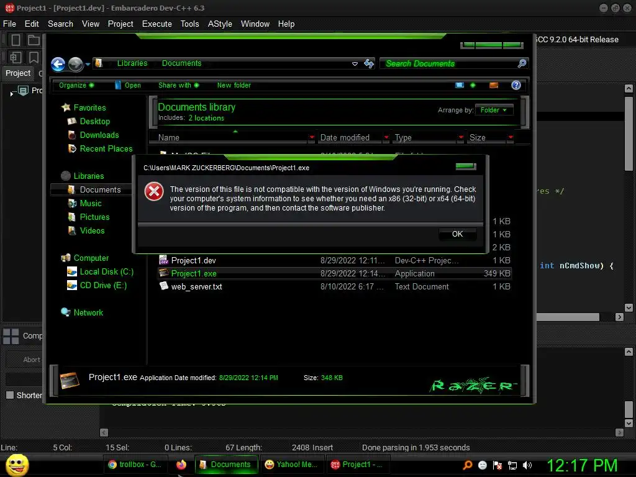The height and width of the screenshot is (477, 636).
Task: Click the web_server.txt file name
Action: (196, 286)
